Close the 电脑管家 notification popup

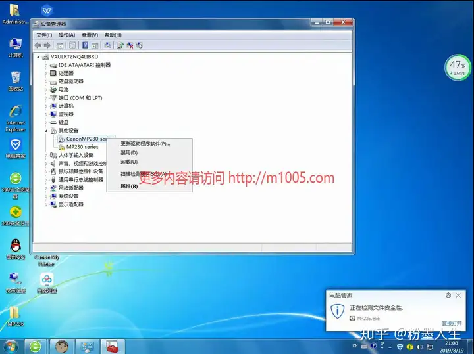click(x=458, y=295)
